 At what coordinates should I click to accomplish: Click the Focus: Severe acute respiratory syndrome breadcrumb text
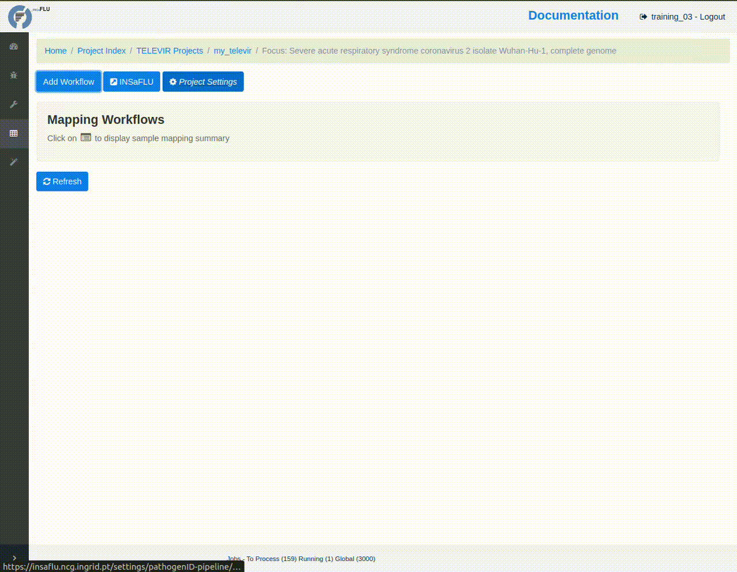coord(439,51)
